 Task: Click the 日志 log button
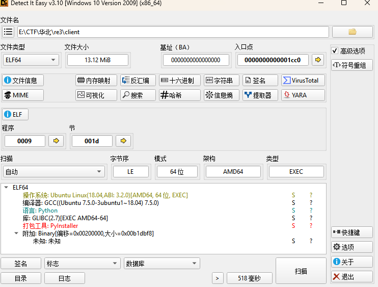tap(65, 278)
